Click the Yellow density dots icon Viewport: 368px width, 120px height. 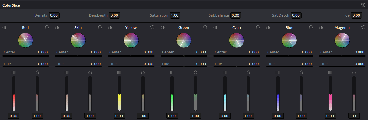(x=119, y=72)
